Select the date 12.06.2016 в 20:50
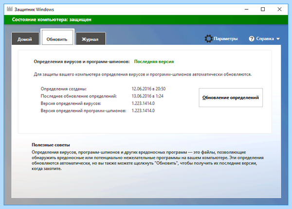The image size is (292, 209). [148, 89]
